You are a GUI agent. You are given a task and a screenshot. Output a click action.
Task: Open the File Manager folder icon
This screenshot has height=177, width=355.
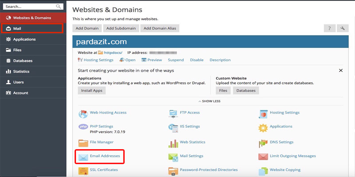click(83, 142)
